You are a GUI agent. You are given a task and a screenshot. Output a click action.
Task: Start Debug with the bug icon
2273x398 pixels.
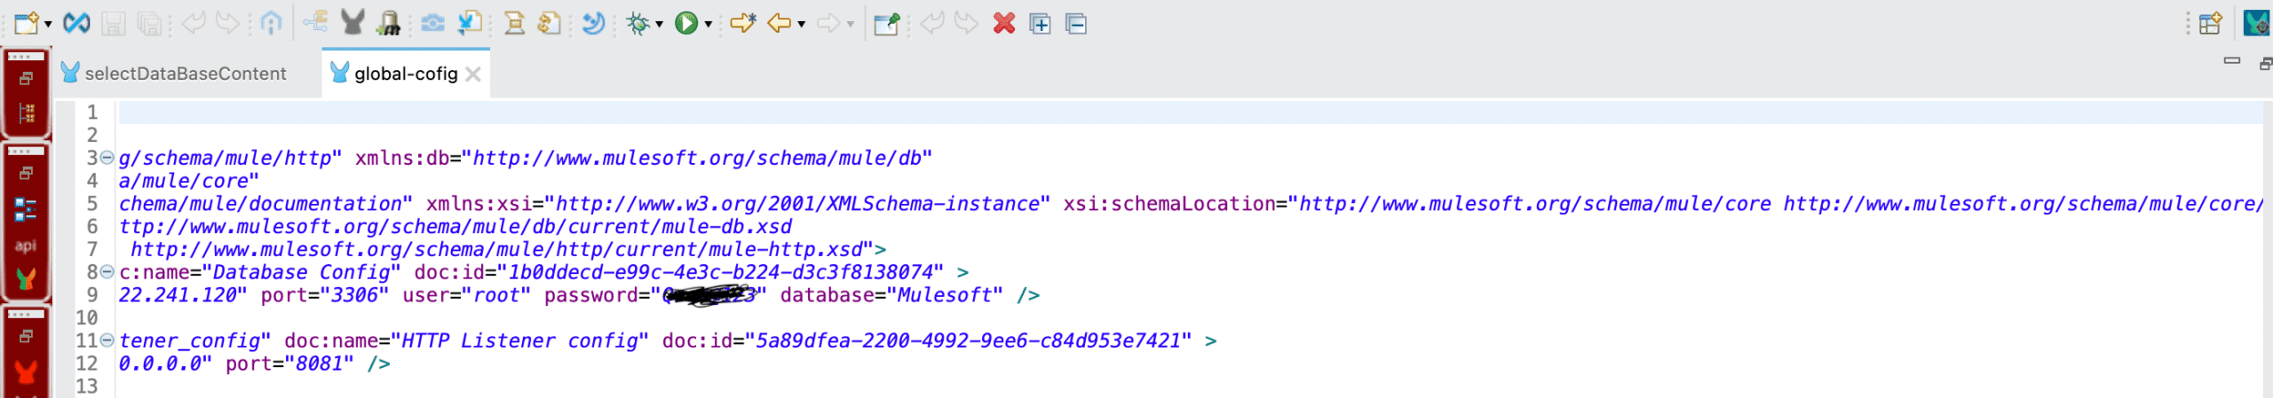coord(638,23)
